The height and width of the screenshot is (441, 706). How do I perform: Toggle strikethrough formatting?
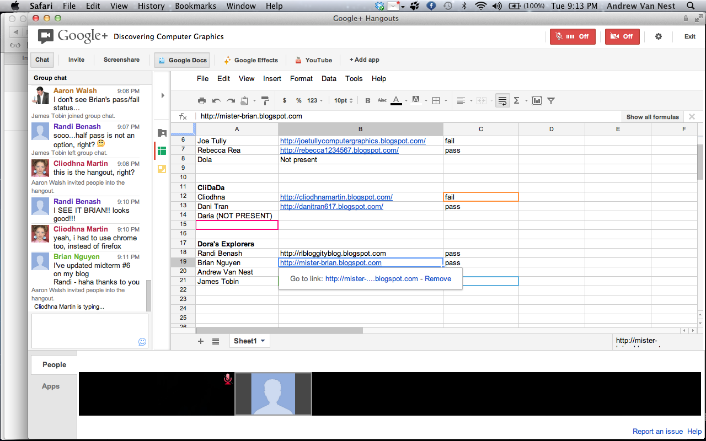[382, 100]
